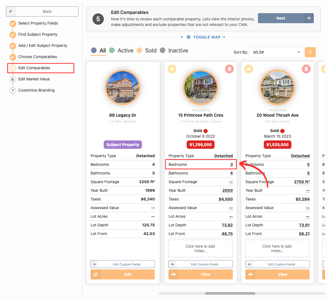This screenshot has height=299, width=330.
Task: Delete the 15 Primrose Path Cres comparable
Action: (x=229, y=69)
